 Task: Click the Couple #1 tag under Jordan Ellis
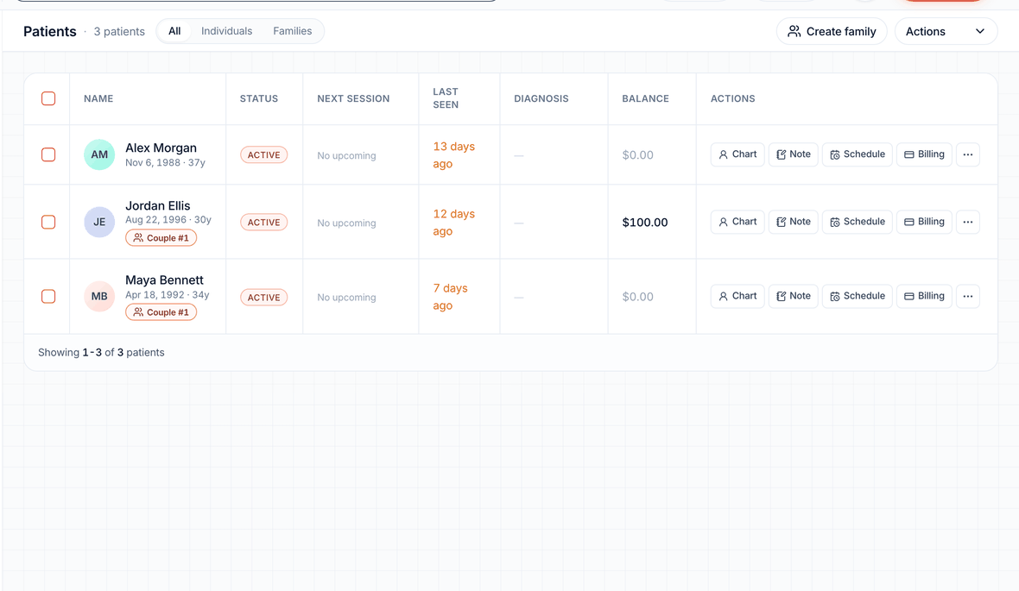[x=161, y=238]
